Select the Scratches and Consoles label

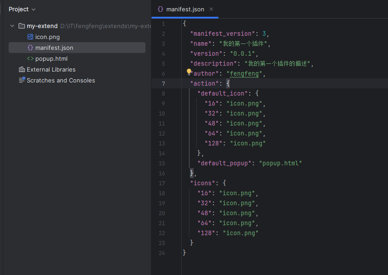click(61, 80)
